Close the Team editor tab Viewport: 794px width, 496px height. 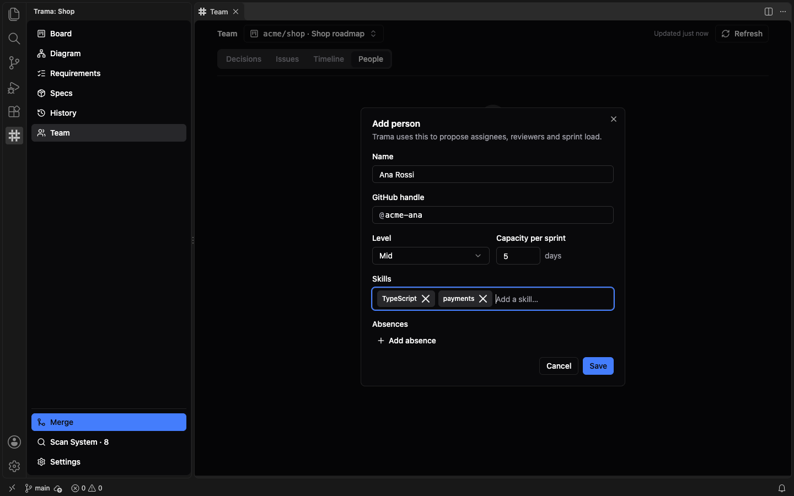point(235,12)
